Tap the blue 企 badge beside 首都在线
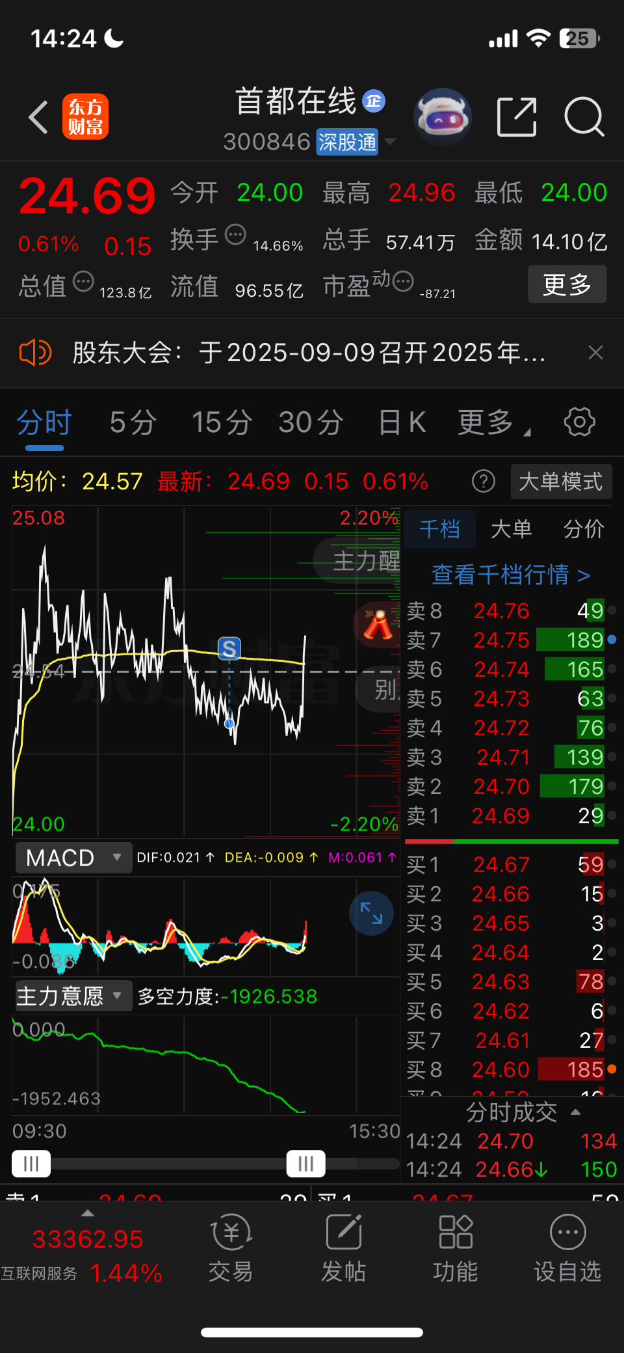This screenshot has width=624, height=1353. (374, 101)
